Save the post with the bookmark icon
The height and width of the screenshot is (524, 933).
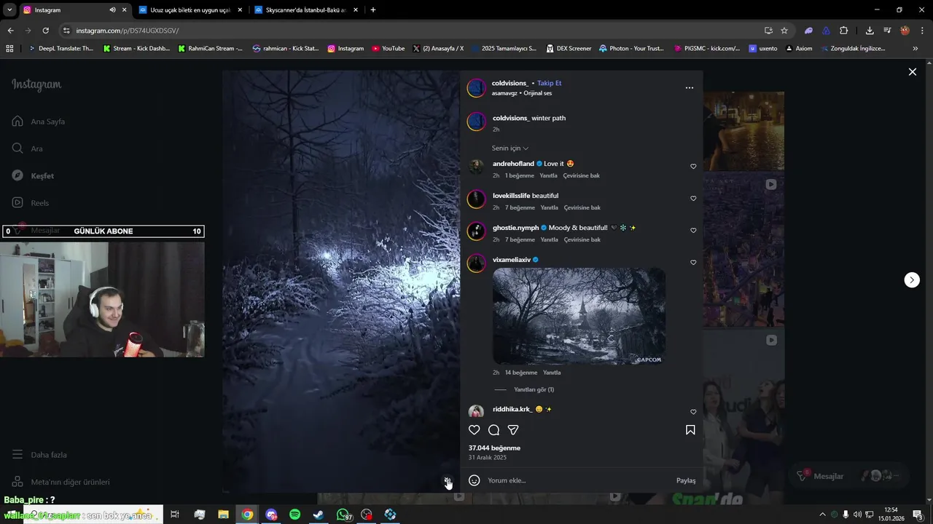690,430
